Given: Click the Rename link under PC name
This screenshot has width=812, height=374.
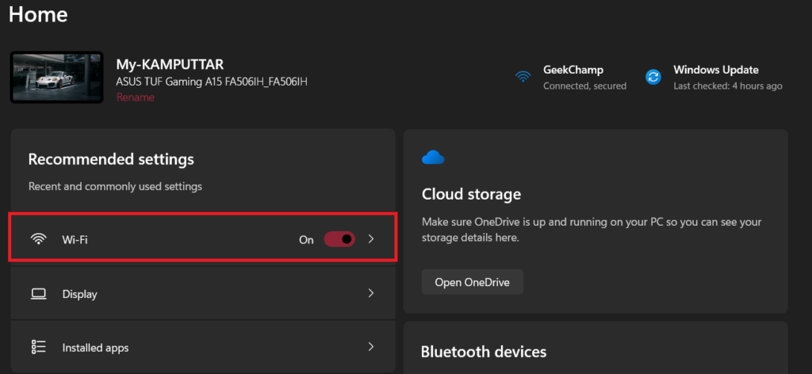Looking at the screenshot, I should coord(136,97).
